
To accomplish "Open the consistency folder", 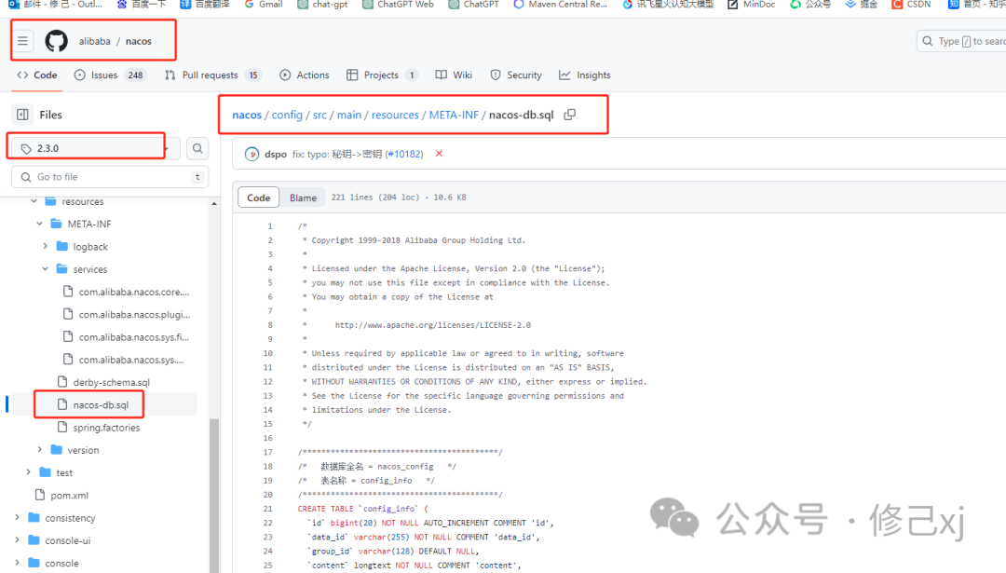I will coord(70,518).
